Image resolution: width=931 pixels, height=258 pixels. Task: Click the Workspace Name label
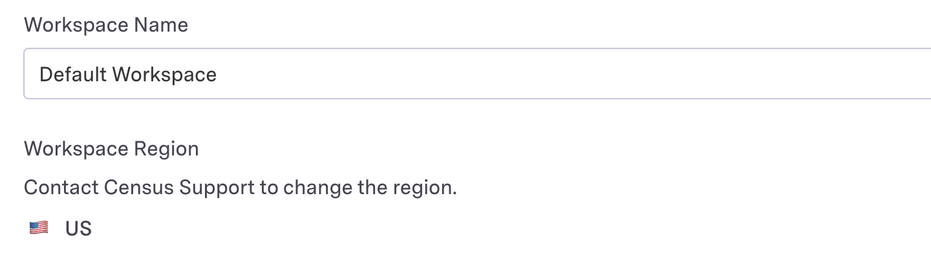[x=106, y=25]
